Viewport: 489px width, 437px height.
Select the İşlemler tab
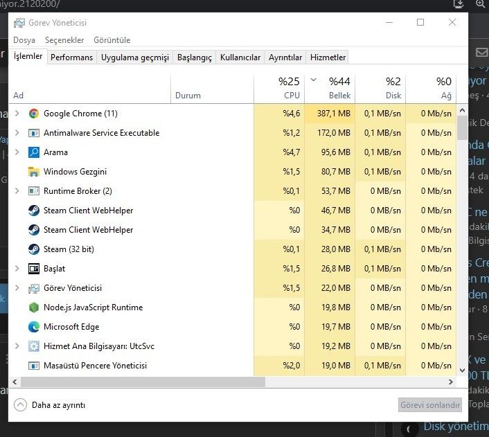(28, 57)
